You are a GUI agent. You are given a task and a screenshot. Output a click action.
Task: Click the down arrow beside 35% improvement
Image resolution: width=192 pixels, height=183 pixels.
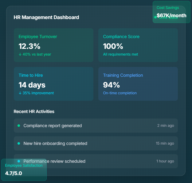pos(20,93)
